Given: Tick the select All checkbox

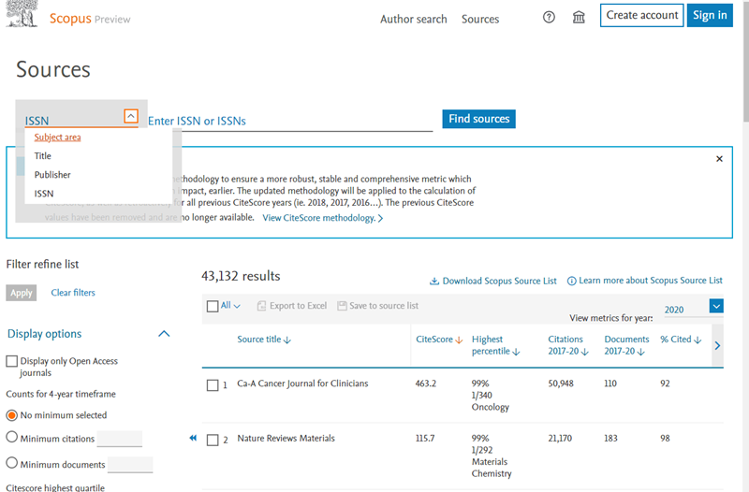Looking at the screenshot, I should point(213,307).
